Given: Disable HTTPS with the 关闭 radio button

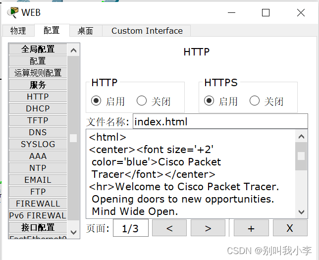Looking at the screenshot, I should tap(255, 101).
